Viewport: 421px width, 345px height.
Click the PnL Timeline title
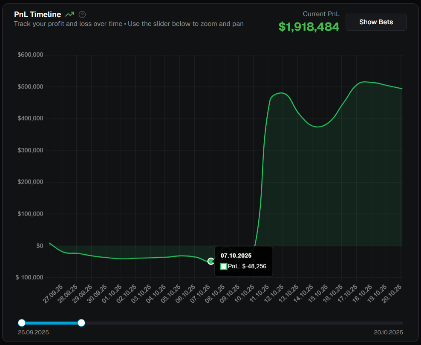coord(37,14)
